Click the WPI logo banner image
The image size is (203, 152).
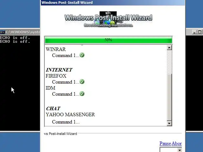(108, 19)
